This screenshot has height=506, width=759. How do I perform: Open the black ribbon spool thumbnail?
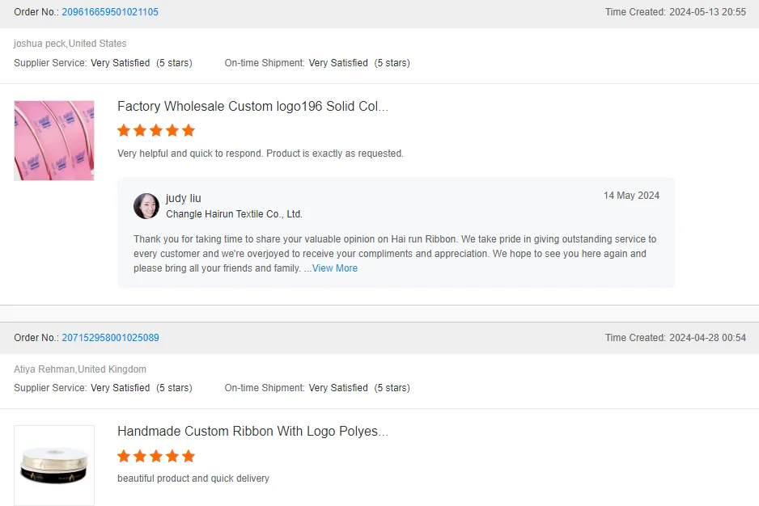54,466
